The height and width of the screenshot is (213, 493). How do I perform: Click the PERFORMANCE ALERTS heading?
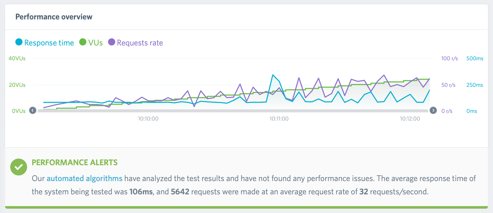pos(75,162)
